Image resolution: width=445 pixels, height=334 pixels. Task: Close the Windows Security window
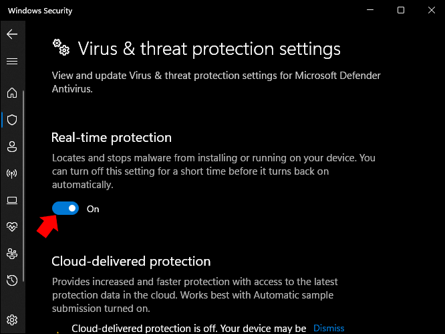point(432,10)
